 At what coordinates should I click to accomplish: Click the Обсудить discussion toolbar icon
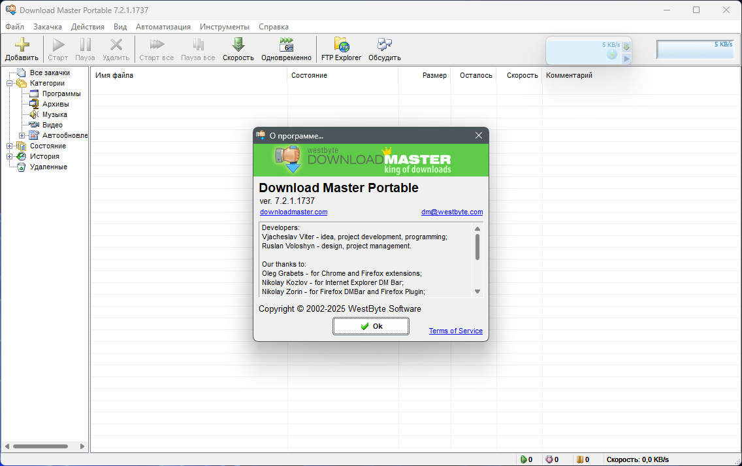coord(385,45)
